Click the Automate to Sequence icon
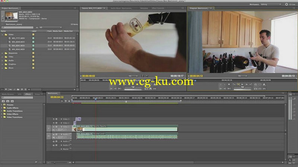 [x=10, y=89]
